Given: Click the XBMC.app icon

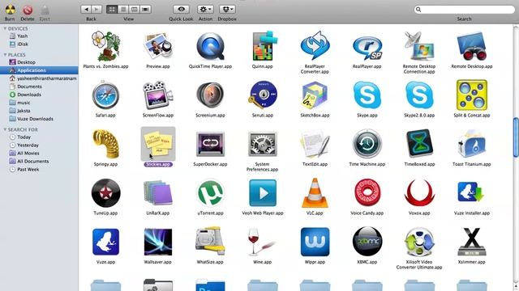Looking at the screenshot, I should pos(367,242).
